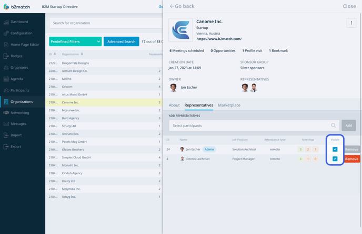Select Douty Ltd row
The width and height of the screenshot is (362, 234).
[104, 181]
